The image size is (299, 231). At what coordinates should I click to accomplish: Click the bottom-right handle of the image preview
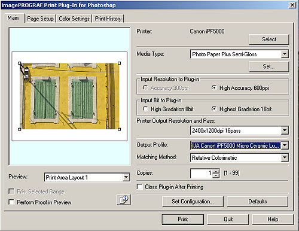119,129
